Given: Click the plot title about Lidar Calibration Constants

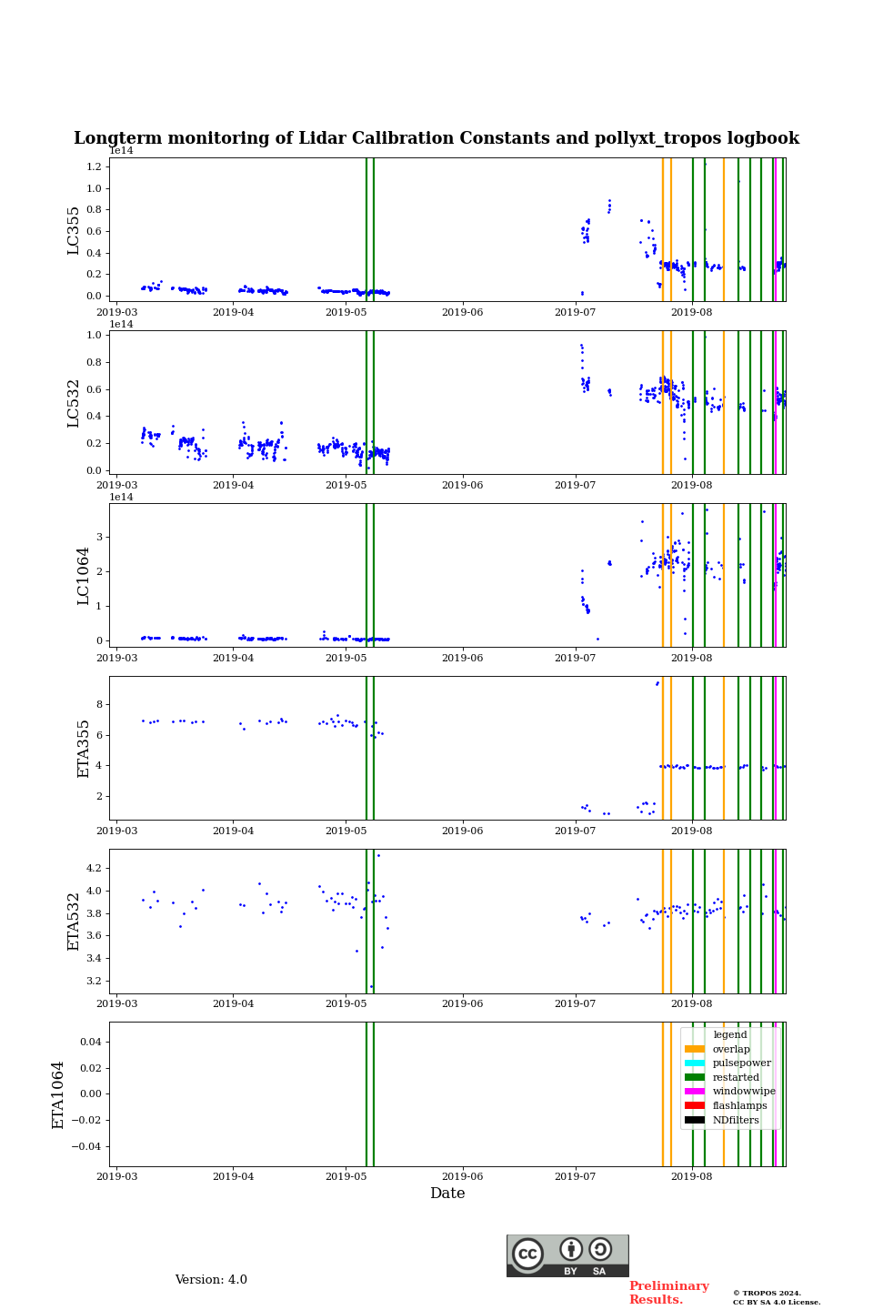Looking at the screenshot, I should tap(436, 138).
